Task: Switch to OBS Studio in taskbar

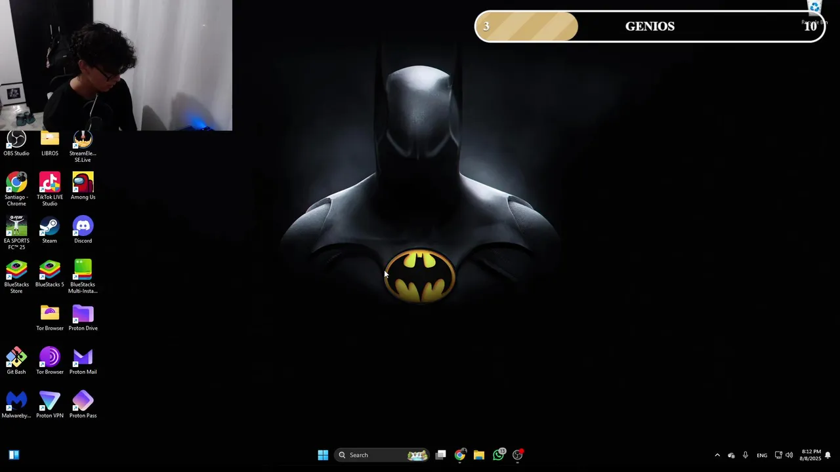Action: coord(518,454)
